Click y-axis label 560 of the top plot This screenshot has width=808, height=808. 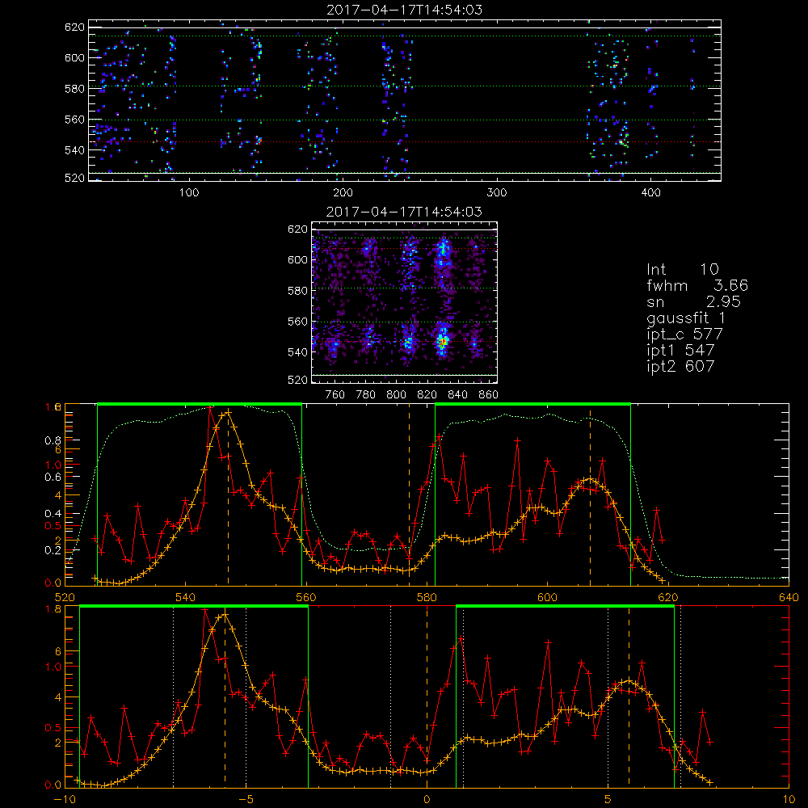coord(74,120)
